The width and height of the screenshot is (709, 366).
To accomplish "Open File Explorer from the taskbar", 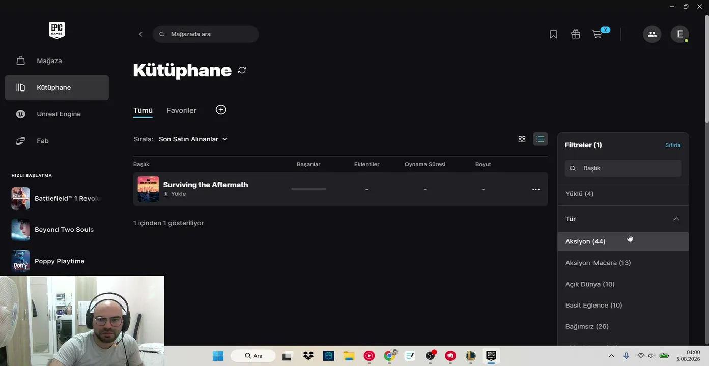I will point(349,356).
